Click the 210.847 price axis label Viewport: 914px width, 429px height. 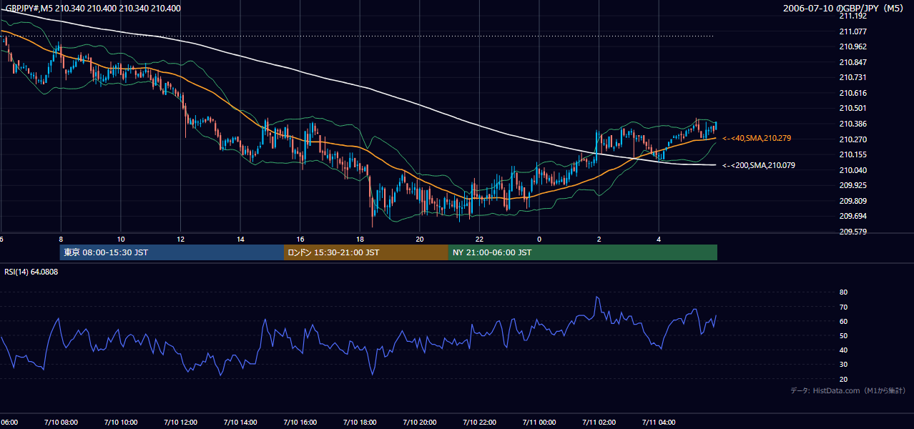852,62
